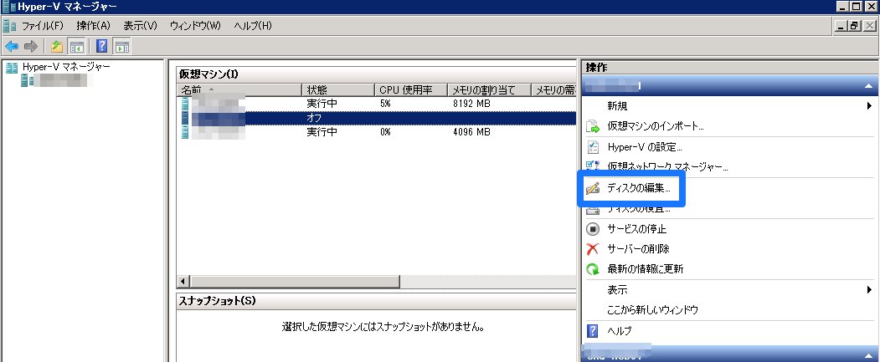This screenshot has width=880, height=362.
Task: Click サーバーの削除 action
Action: [x=638, y=249]
